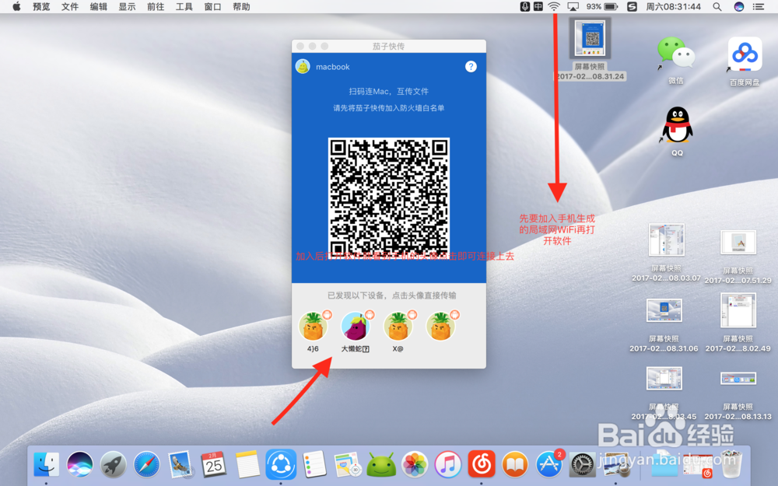Launch Siri from the Dock
This screenshot has width=778, height=486.
pos(79,465)
